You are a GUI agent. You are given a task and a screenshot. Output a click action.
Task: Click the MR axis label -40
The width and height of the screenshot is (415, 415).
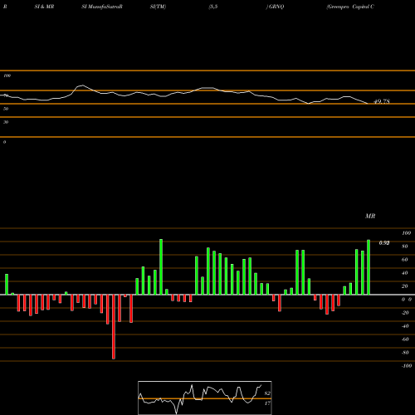[405, 326]
